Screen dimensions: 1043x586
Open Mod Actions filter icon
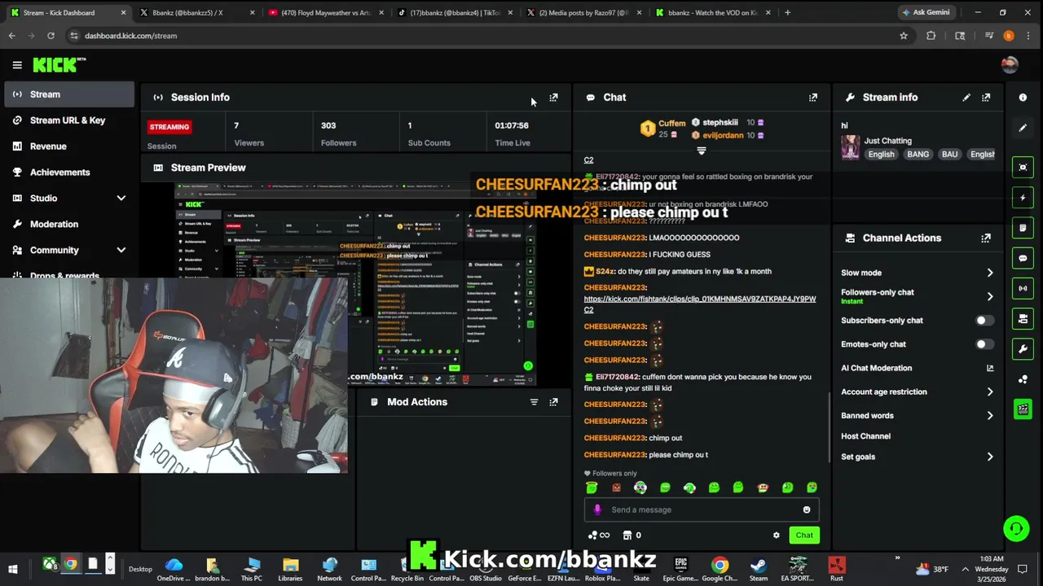[535, 402]
